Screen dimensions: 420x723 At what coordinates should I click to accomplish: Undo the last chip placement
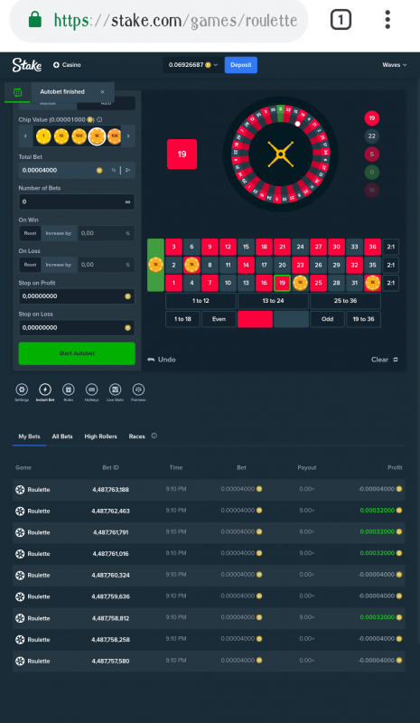coord(162,360)
